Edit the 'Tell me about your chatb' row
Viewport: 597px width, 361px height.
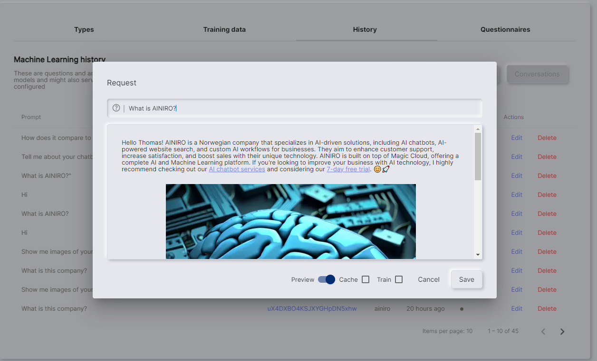click(x=517, y=157)
